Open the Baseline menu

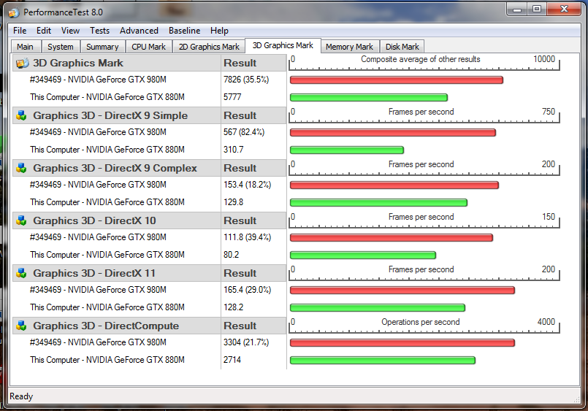[x=184, y=31]
